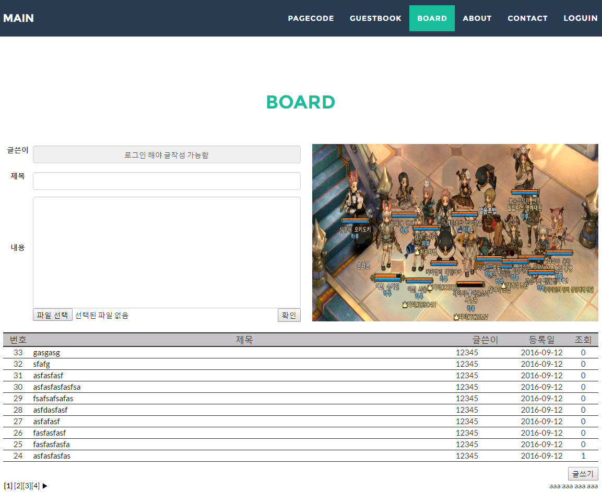The width and height of the screenshot is (602, 492).
Task: Go to the MAIN home logo
Action: click(18, 18)
